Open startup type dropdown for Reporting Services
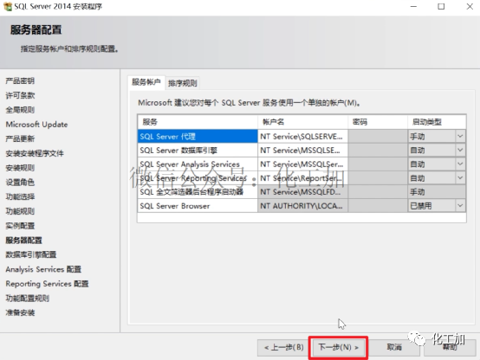The width and height of the screenshot is (480, 360). (460, 177)
